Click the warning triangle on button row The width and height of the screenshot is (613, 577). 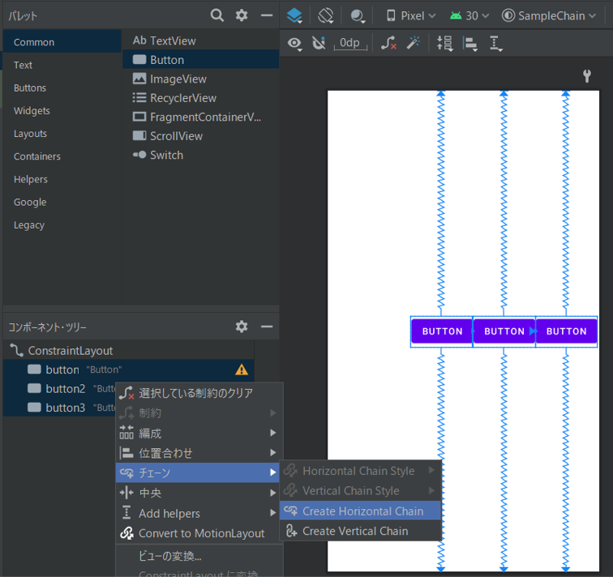coord(241,370)
